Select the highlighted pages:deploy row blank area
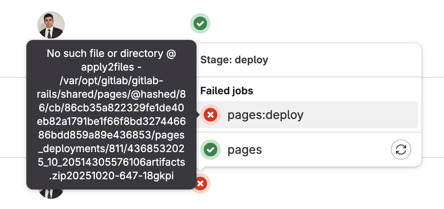 point(360,115)
